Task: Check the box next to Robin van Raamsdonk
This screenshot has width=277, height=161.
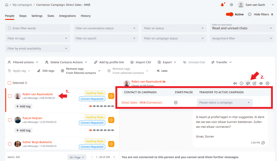Action: coord(10,96)
